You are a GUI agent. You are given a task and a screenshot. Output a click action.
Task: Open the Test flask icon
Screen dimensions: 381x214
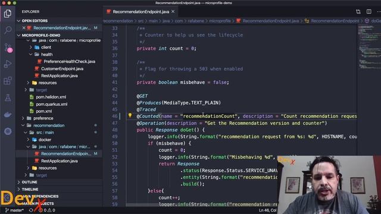pyautogui.click(x=8, y=97)
